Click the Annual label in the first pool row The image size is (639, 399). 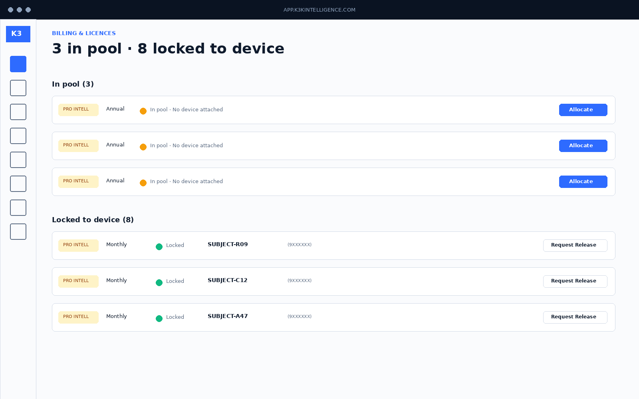click(115, 109)
